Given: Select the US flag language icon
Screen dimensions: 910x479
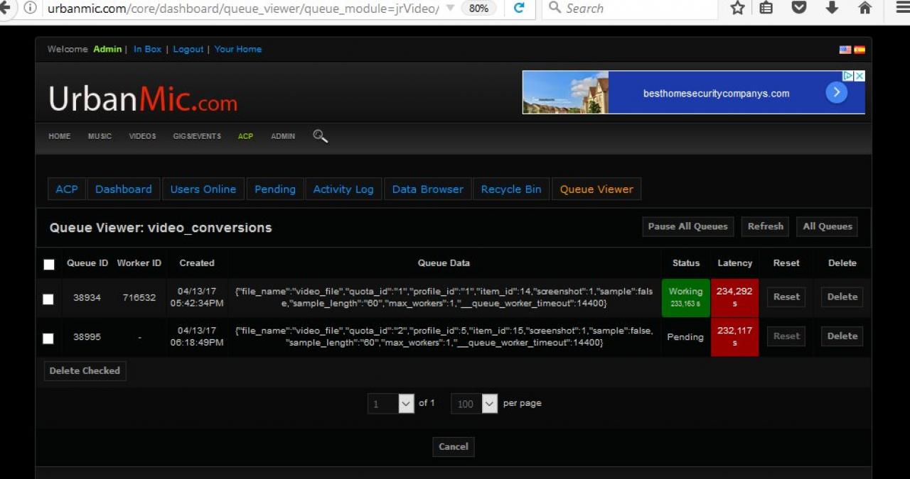Looking at the screenshot, I should [x=845, y=50].
